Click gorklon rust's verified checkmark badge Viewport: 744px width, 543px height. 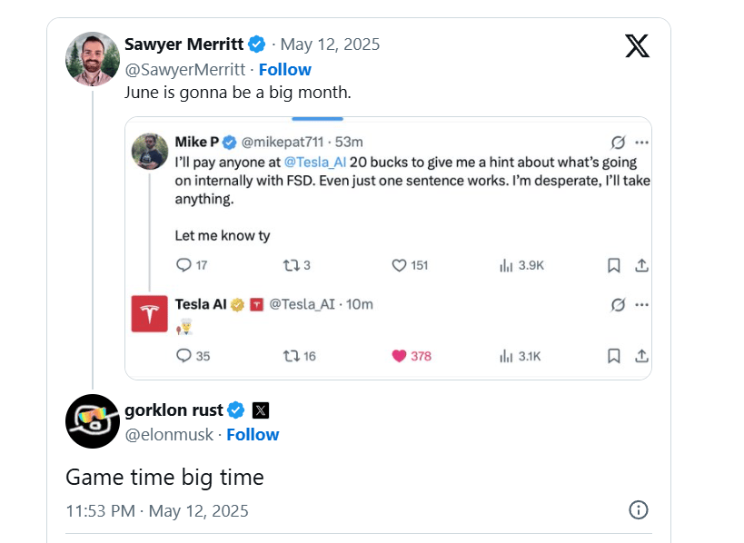pyautogui.click(x=236, y=410)
